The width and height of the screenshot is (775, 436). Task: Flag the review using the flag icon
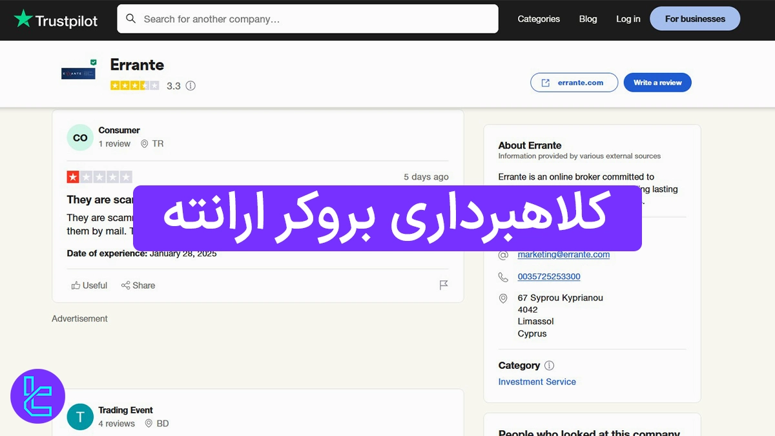[x=444, y=285]
